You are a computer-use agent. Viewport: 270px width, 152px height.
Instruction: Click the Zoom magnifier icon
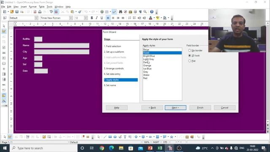[145, 12]
